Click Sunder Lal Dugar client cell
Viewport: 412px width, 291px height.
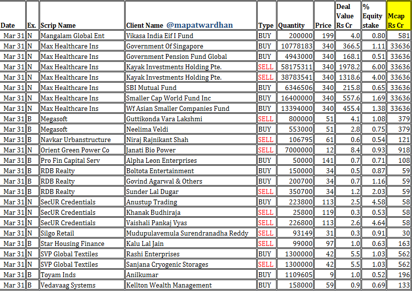coord(191,192)
